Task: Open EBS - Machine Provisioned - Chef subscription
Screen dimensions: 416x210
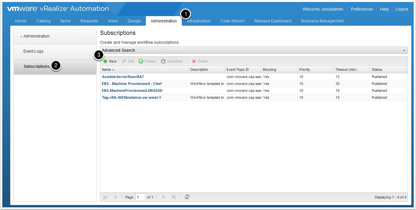Action: (132, 84)
